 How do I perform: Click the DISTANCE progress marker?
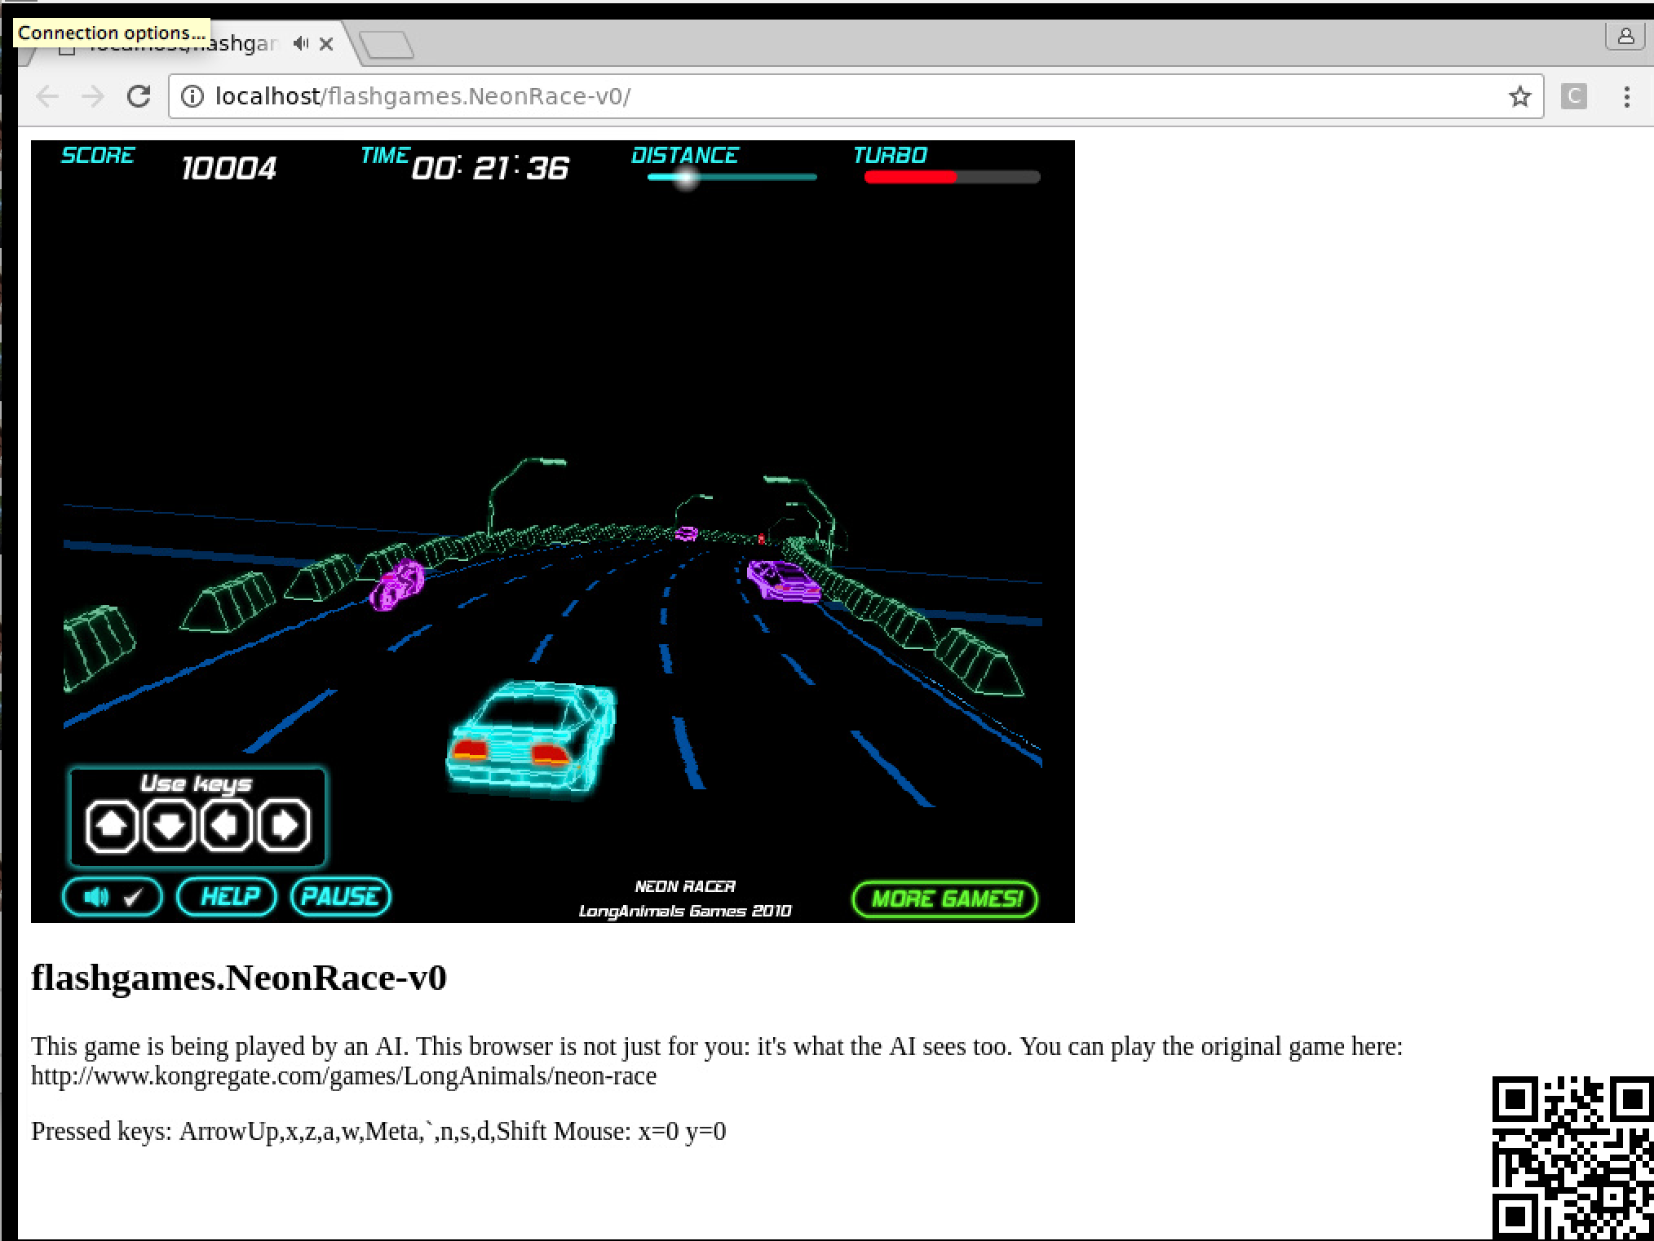(687, 177)
